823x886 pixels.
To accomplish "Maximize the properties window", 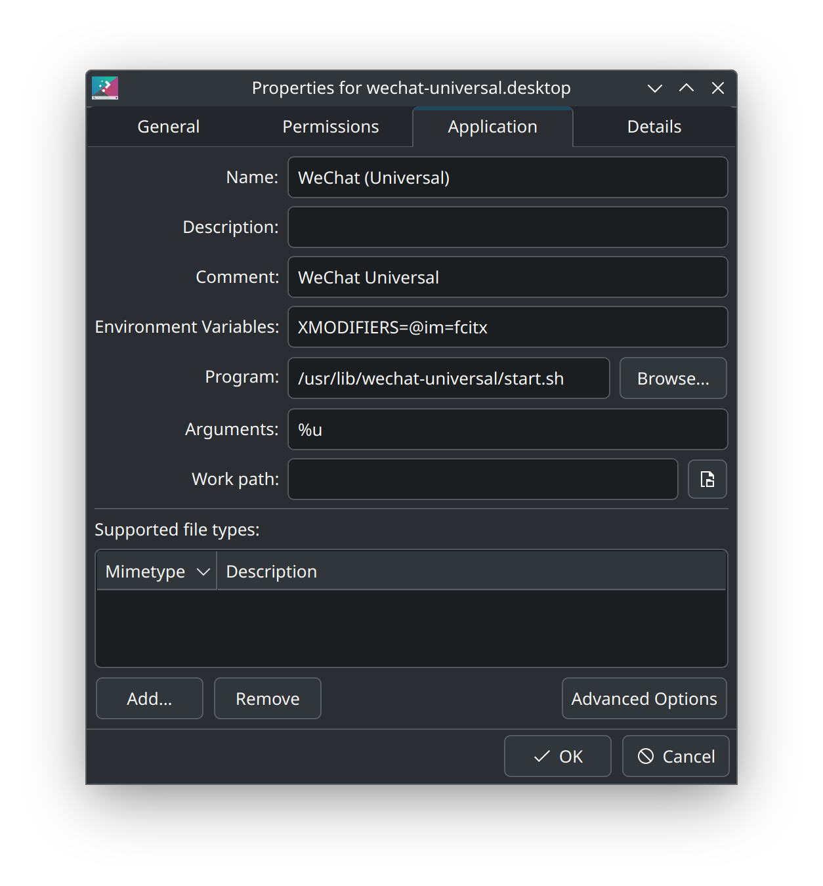I will point(686,88).
